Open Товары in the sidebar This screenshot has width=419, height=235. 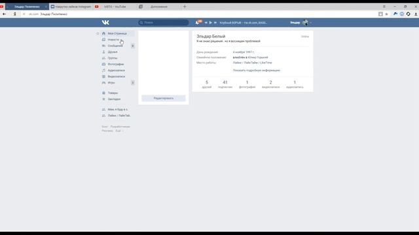[113, 93]
